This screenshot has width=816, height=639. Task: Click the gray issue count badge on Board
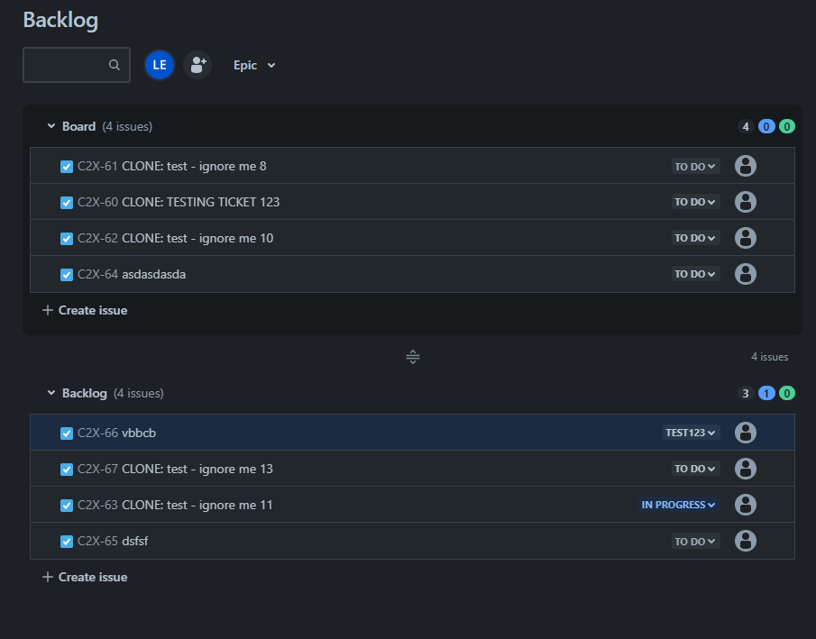click(745, 126)
